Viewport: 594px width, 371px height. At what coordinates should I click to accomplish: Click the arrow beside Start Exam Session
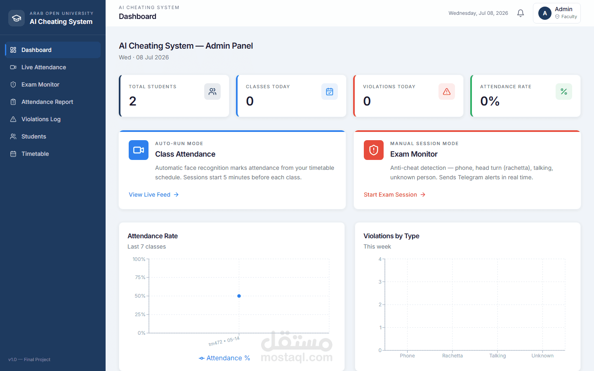coord(423,195)
